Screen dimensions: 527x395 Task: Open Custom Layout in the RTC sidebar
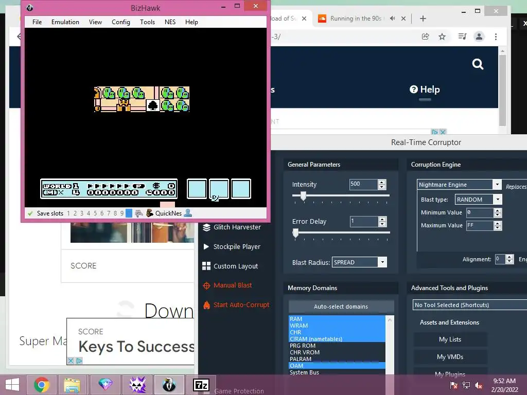tap(230, 266)
